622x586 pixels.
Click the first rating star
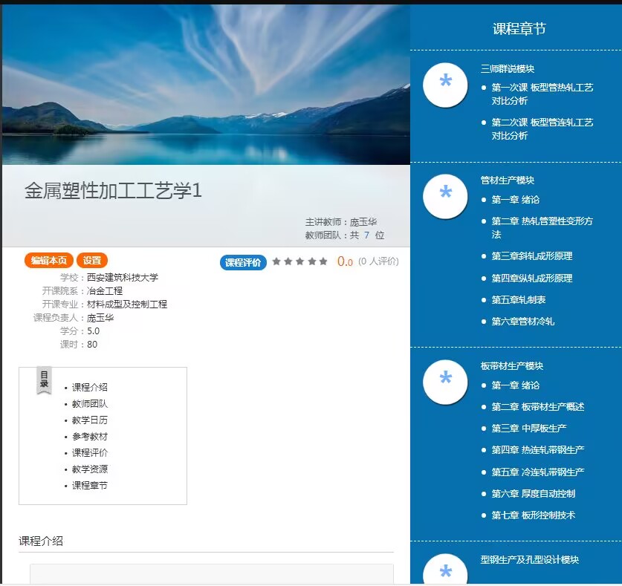click(276, 261)
